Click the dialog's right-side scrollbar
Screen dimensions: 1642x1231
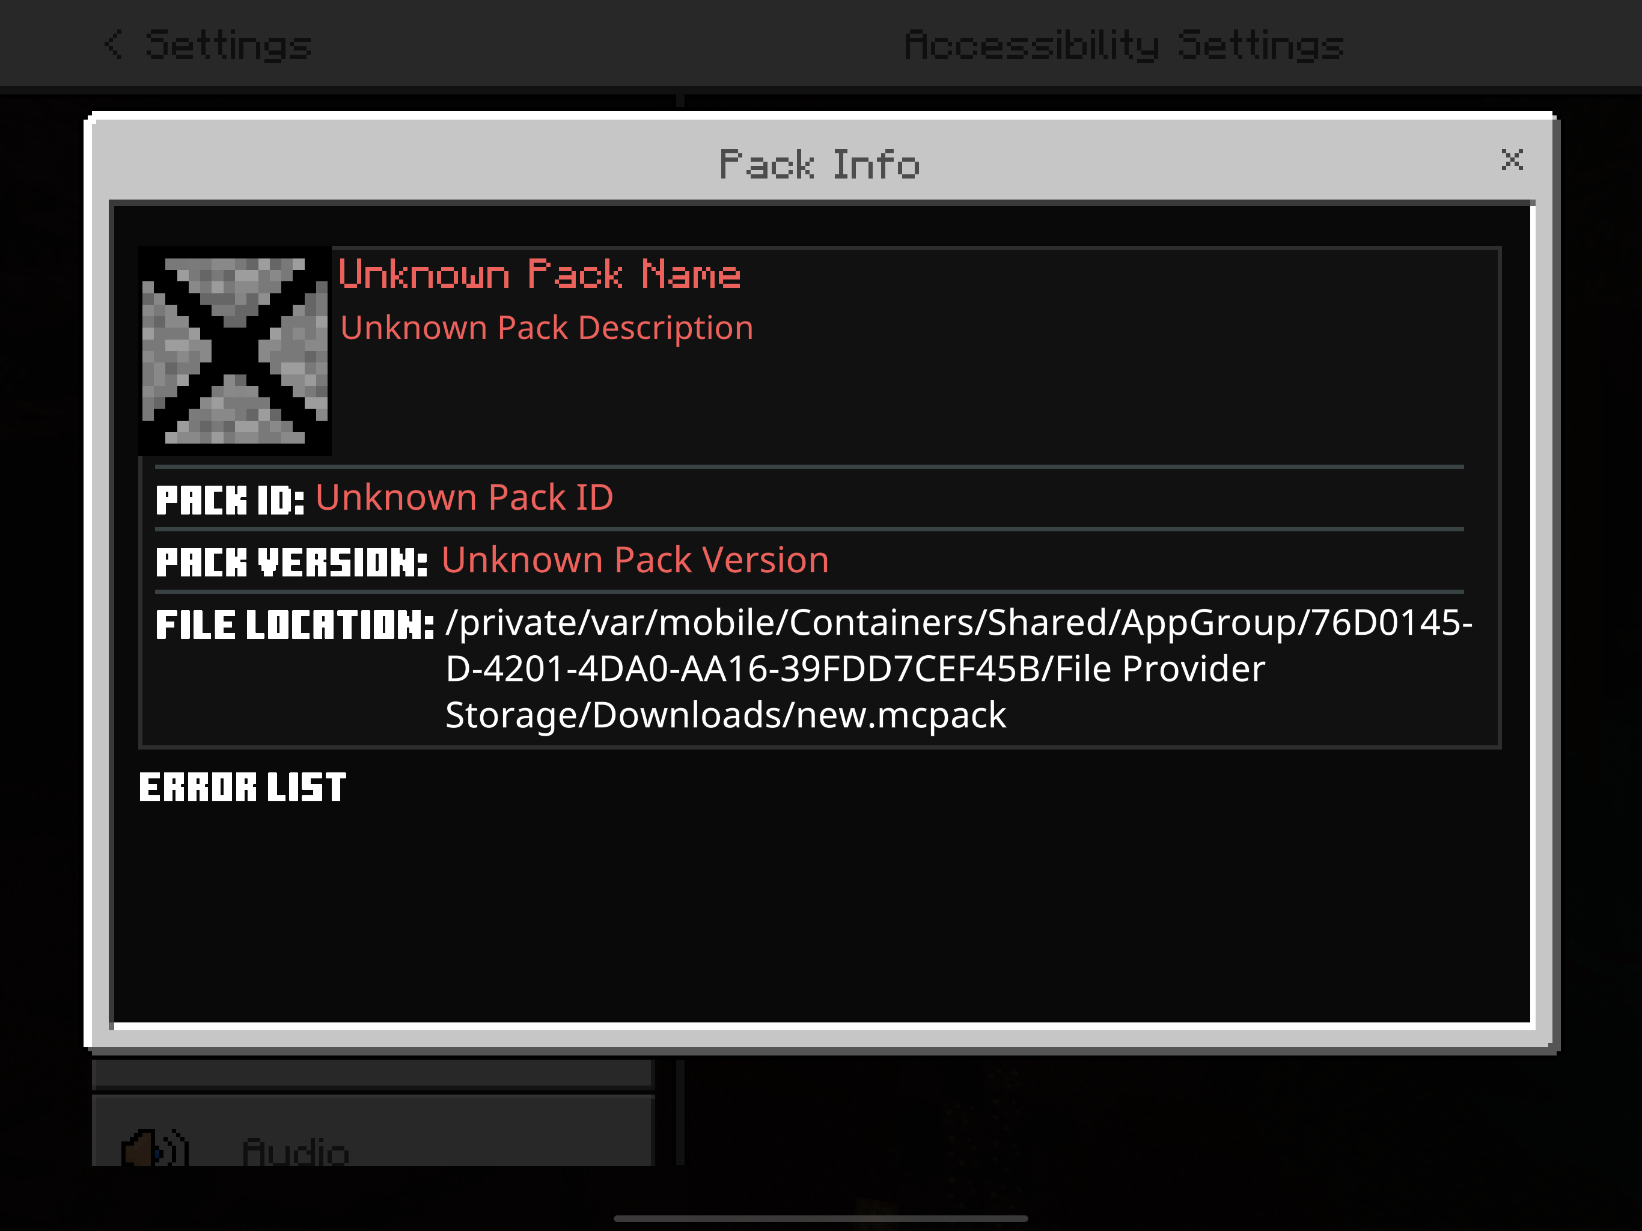(1532, 615)
